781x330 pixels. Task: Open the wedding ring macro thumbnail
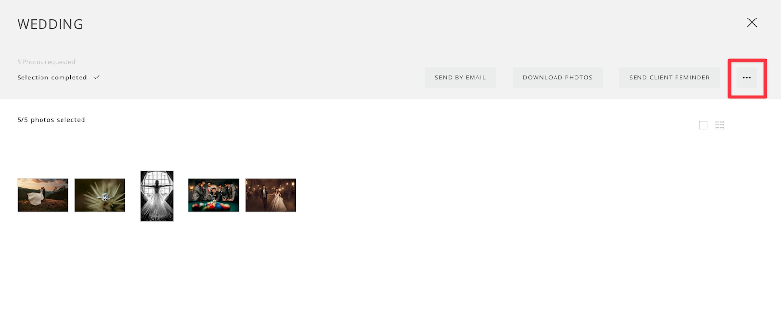100,195
